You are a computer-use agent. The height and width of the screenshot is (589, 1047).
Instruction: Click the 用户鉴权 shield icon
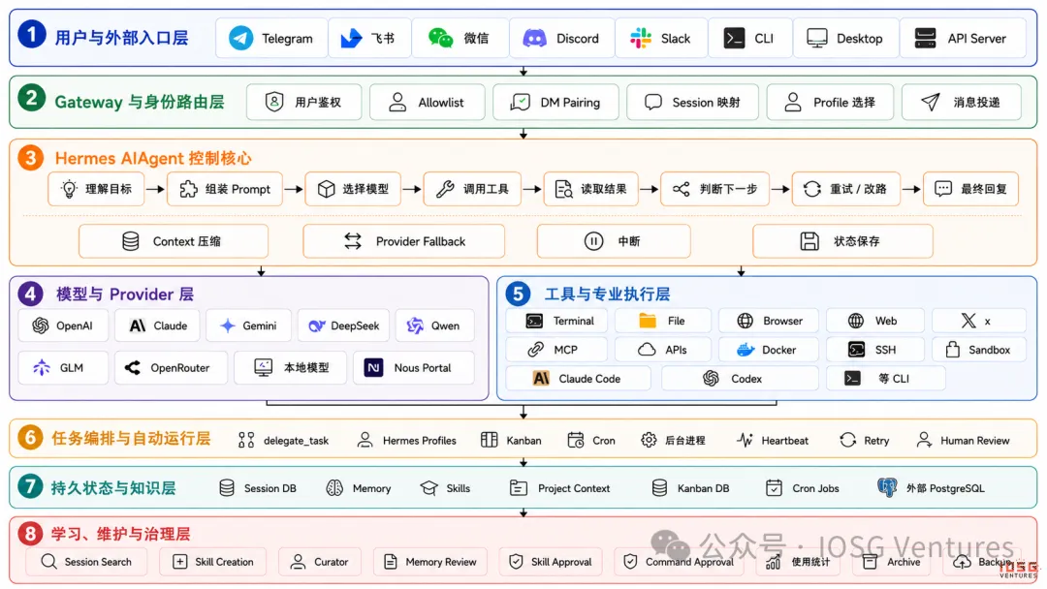(x=273, y=102)
